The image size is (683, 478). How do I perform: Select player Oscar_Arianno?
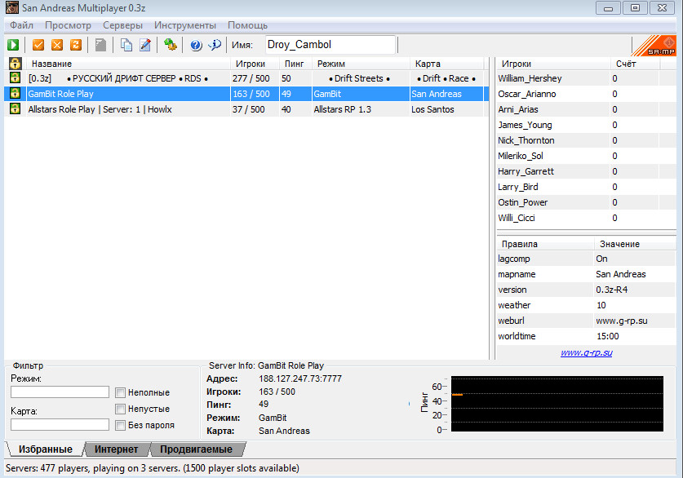click(586, 94)
